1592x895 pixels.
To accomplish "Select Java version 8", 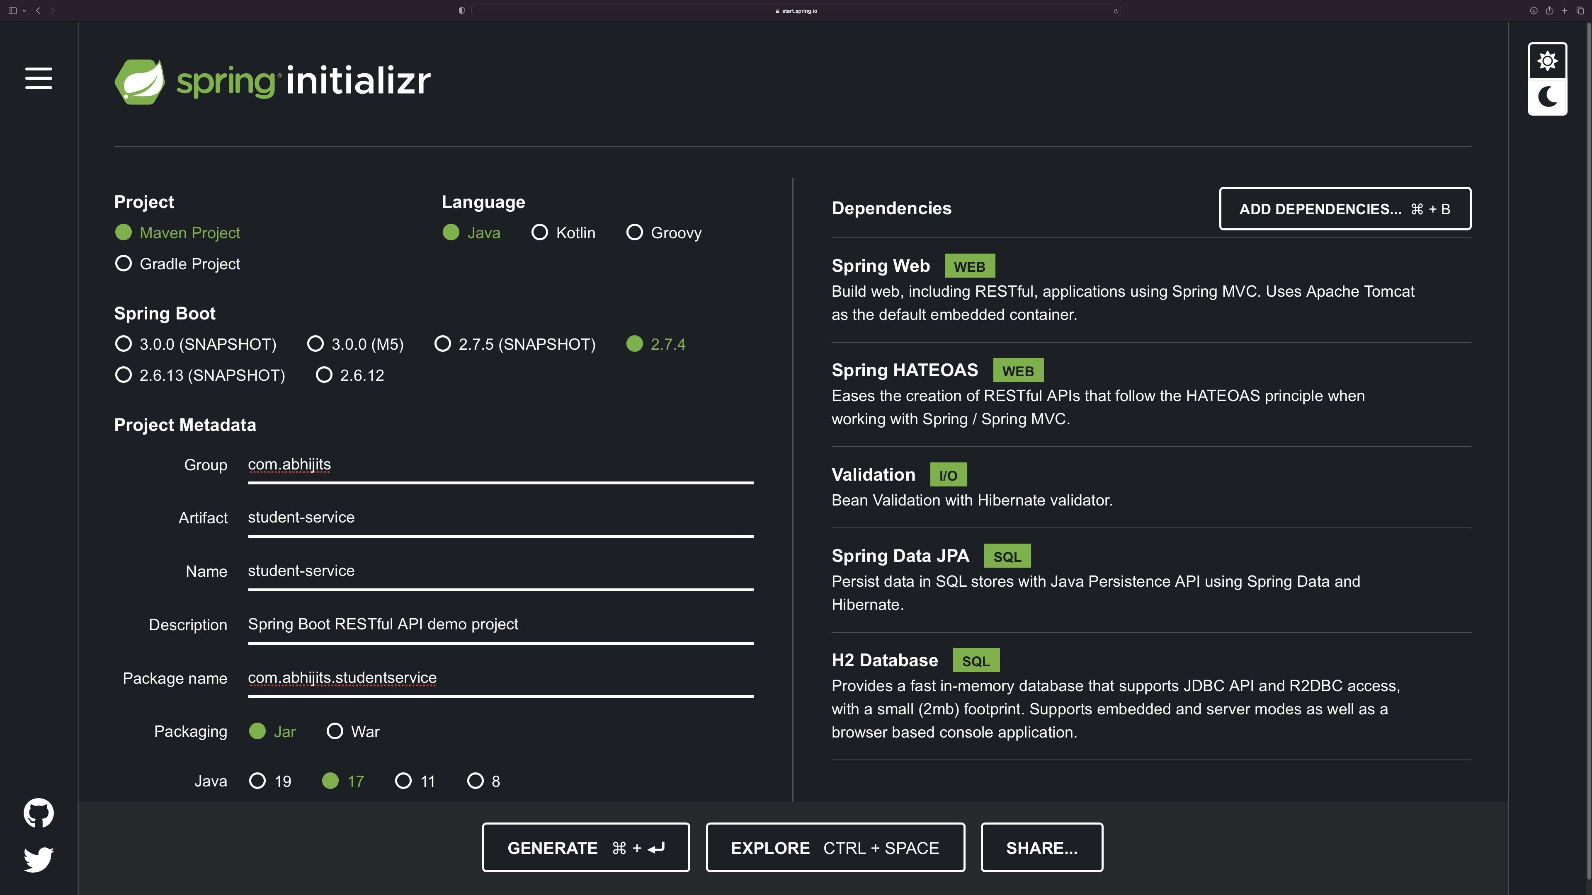I will click(483, 781).
